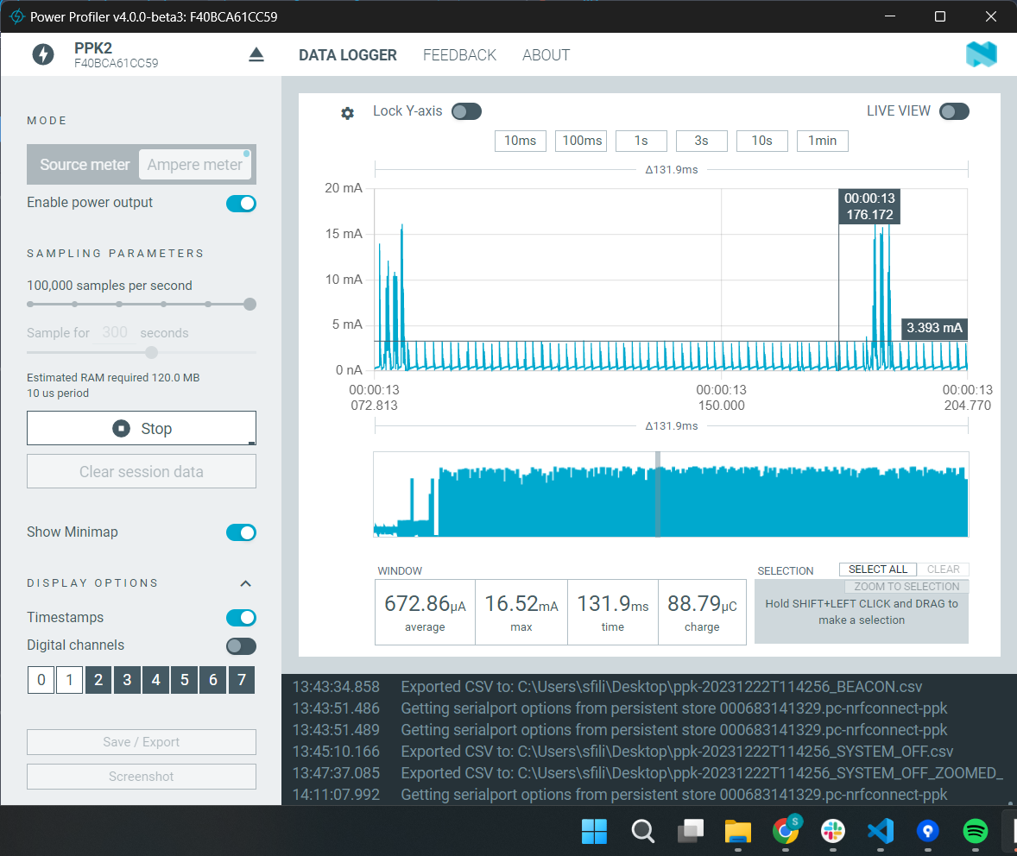Click the Screenshot button
This screenshot has width=1017, height=856.
tap(142, 777)
